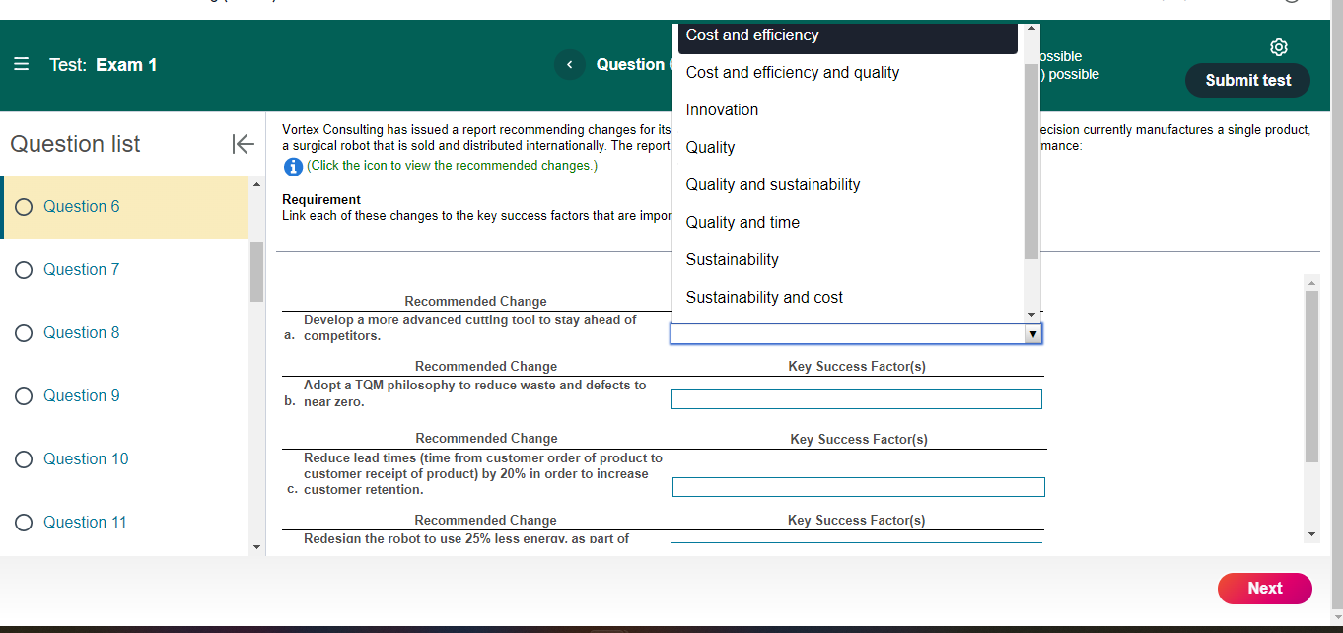Select the Question 11 radio button
Viewport: 1343px width, 633px height.
tap(23, 522)
